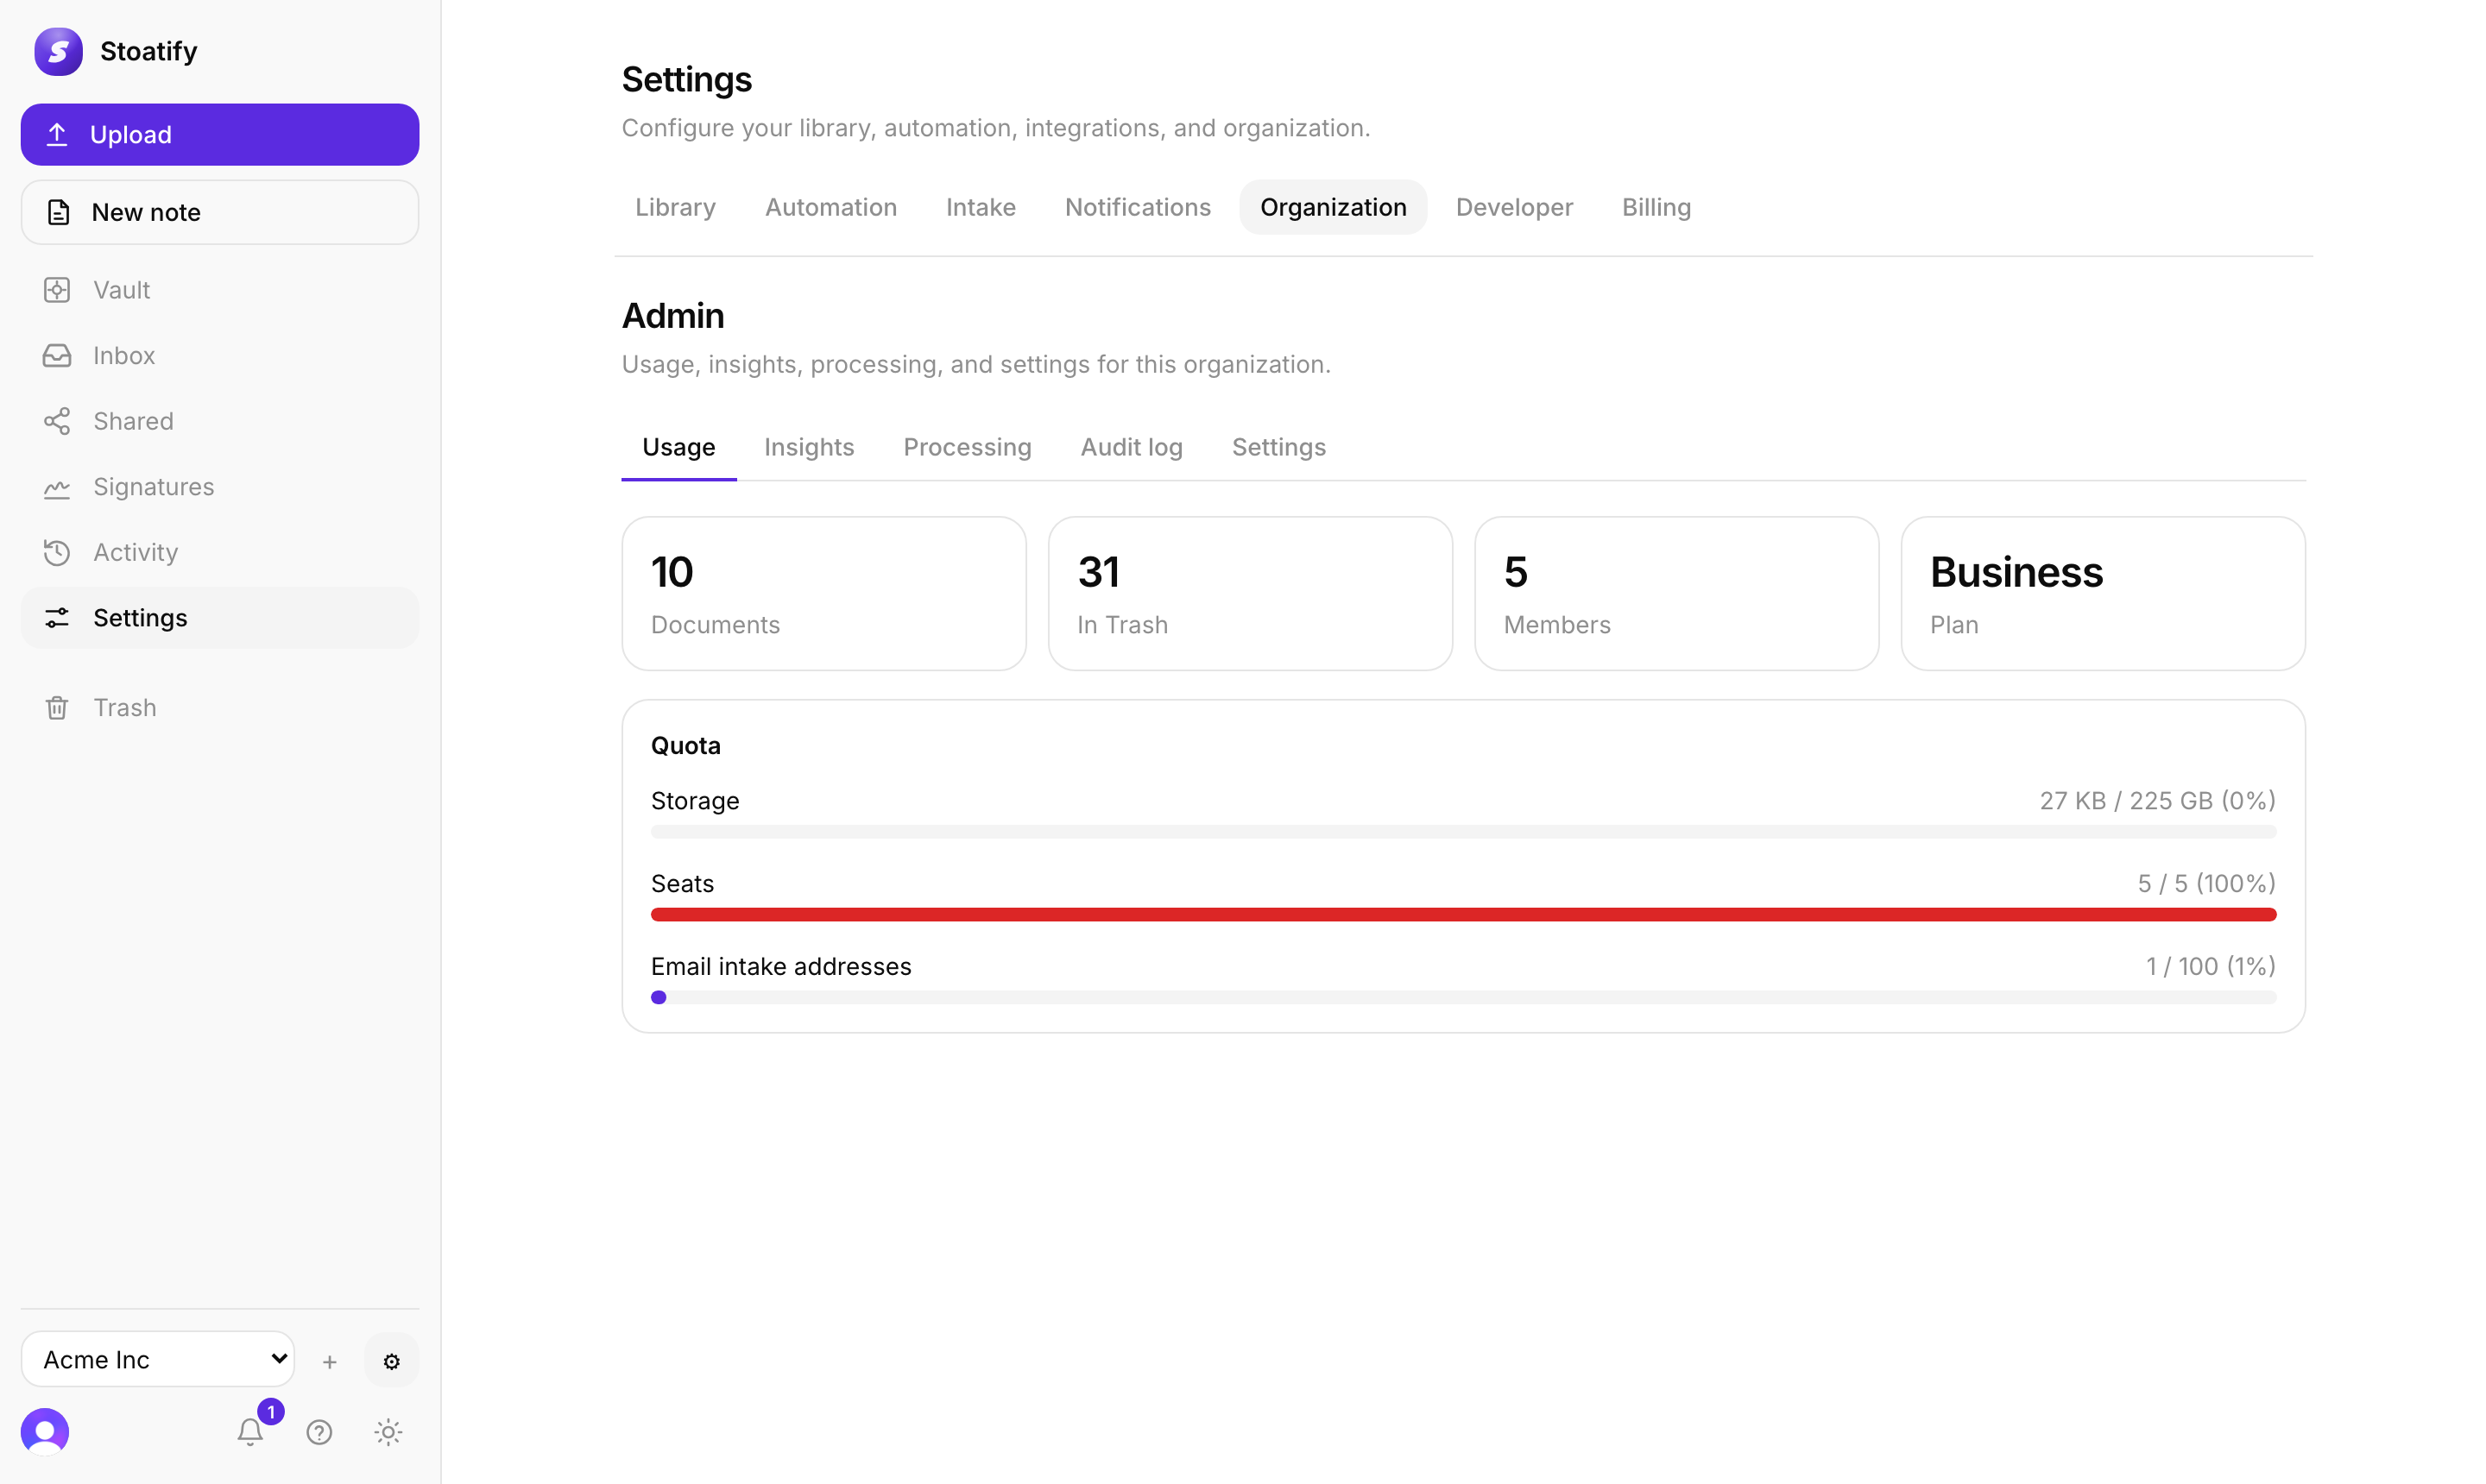Select the Organization tab
This screenshot has width=2486, height=1484.
tap(1333, 207)
